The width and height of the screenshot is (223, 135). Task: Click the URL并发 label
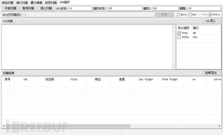62,8
